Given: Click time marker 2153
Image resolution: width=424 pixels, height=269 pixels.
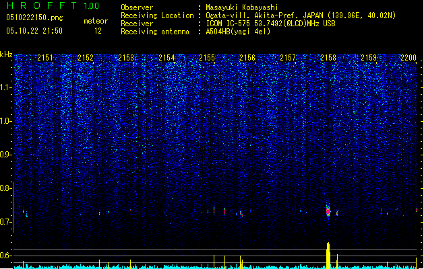Looking at the screenshot, I should (x=126, y=58).
